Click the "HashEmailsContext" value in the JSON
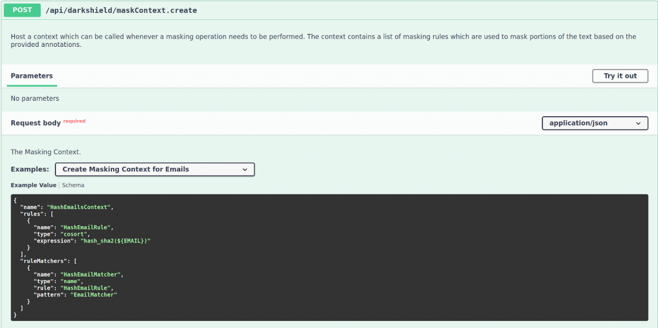The height and width of the screenshot is (328, 658). [80, 207]
